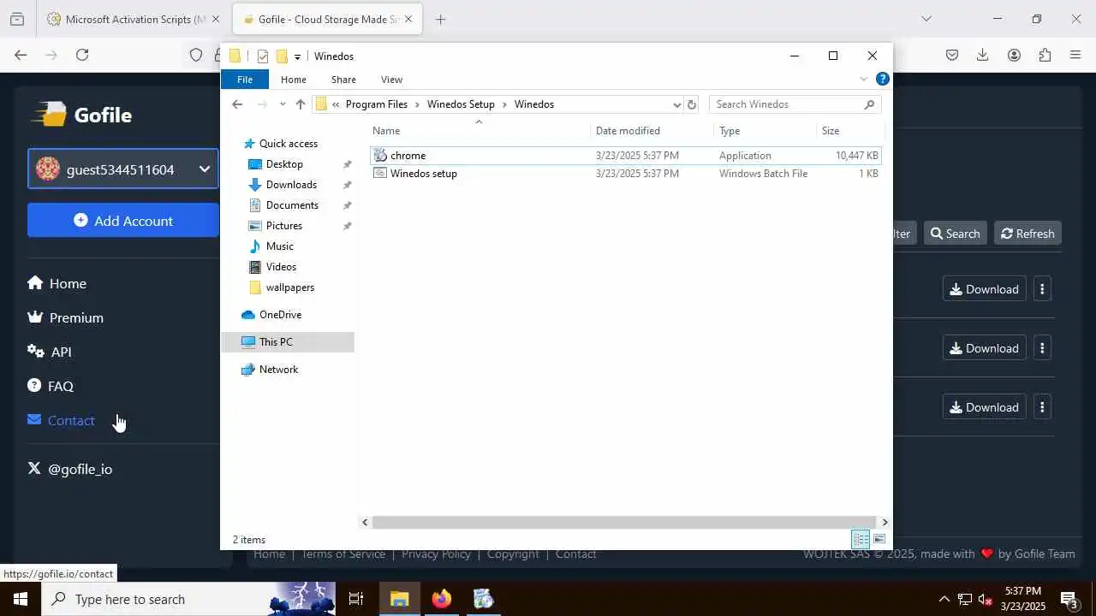This screenshot has width=1096, height=616.
Task: Switch to the Share ribbon tab
Action: (343, 80)
